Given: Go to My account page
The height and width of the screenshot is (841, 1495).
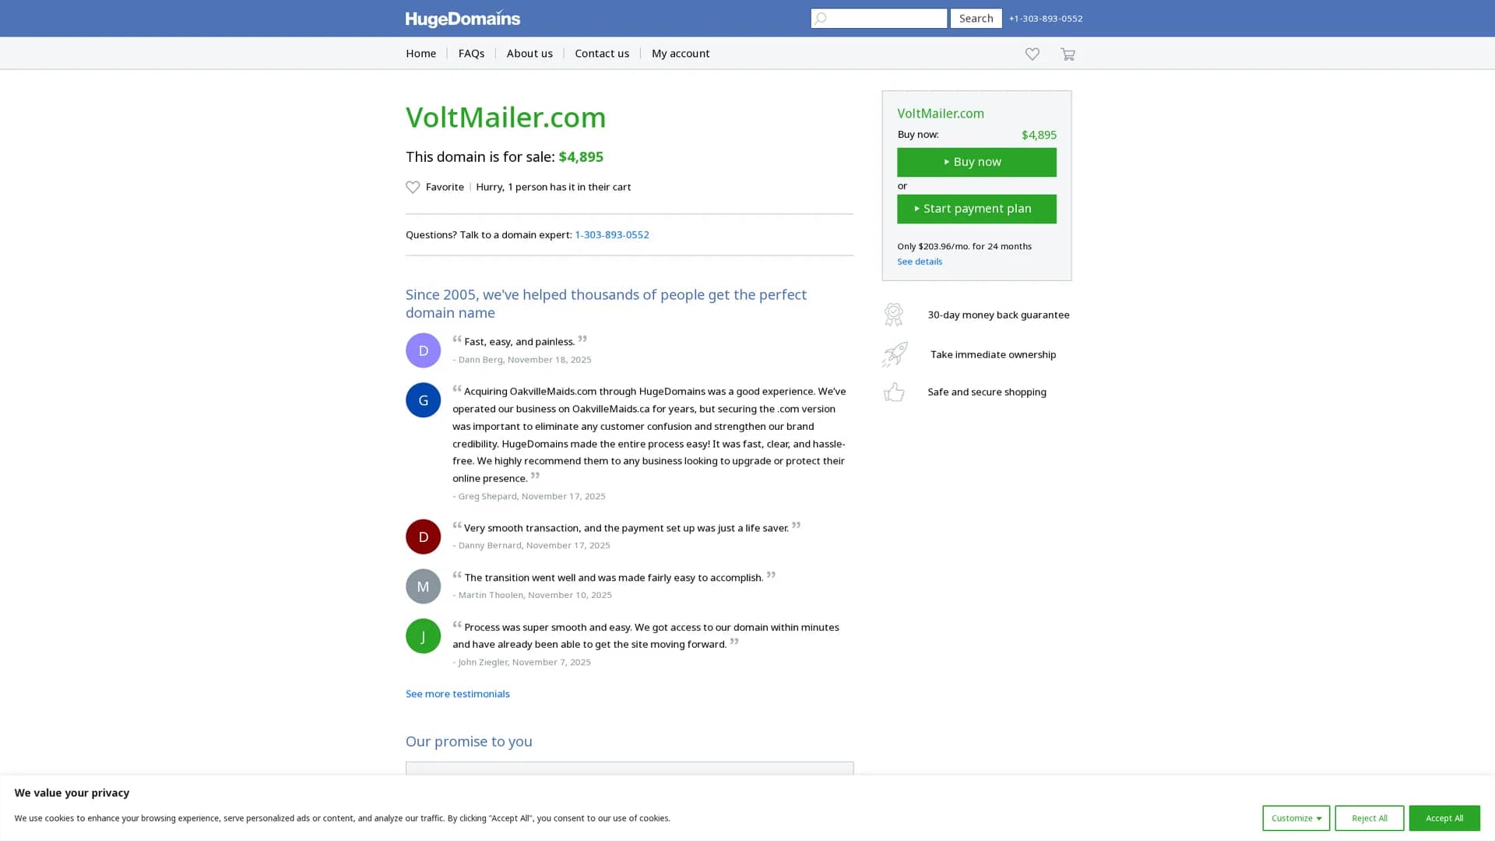Looking at the screenshot, I should click(x=680, y=53).
